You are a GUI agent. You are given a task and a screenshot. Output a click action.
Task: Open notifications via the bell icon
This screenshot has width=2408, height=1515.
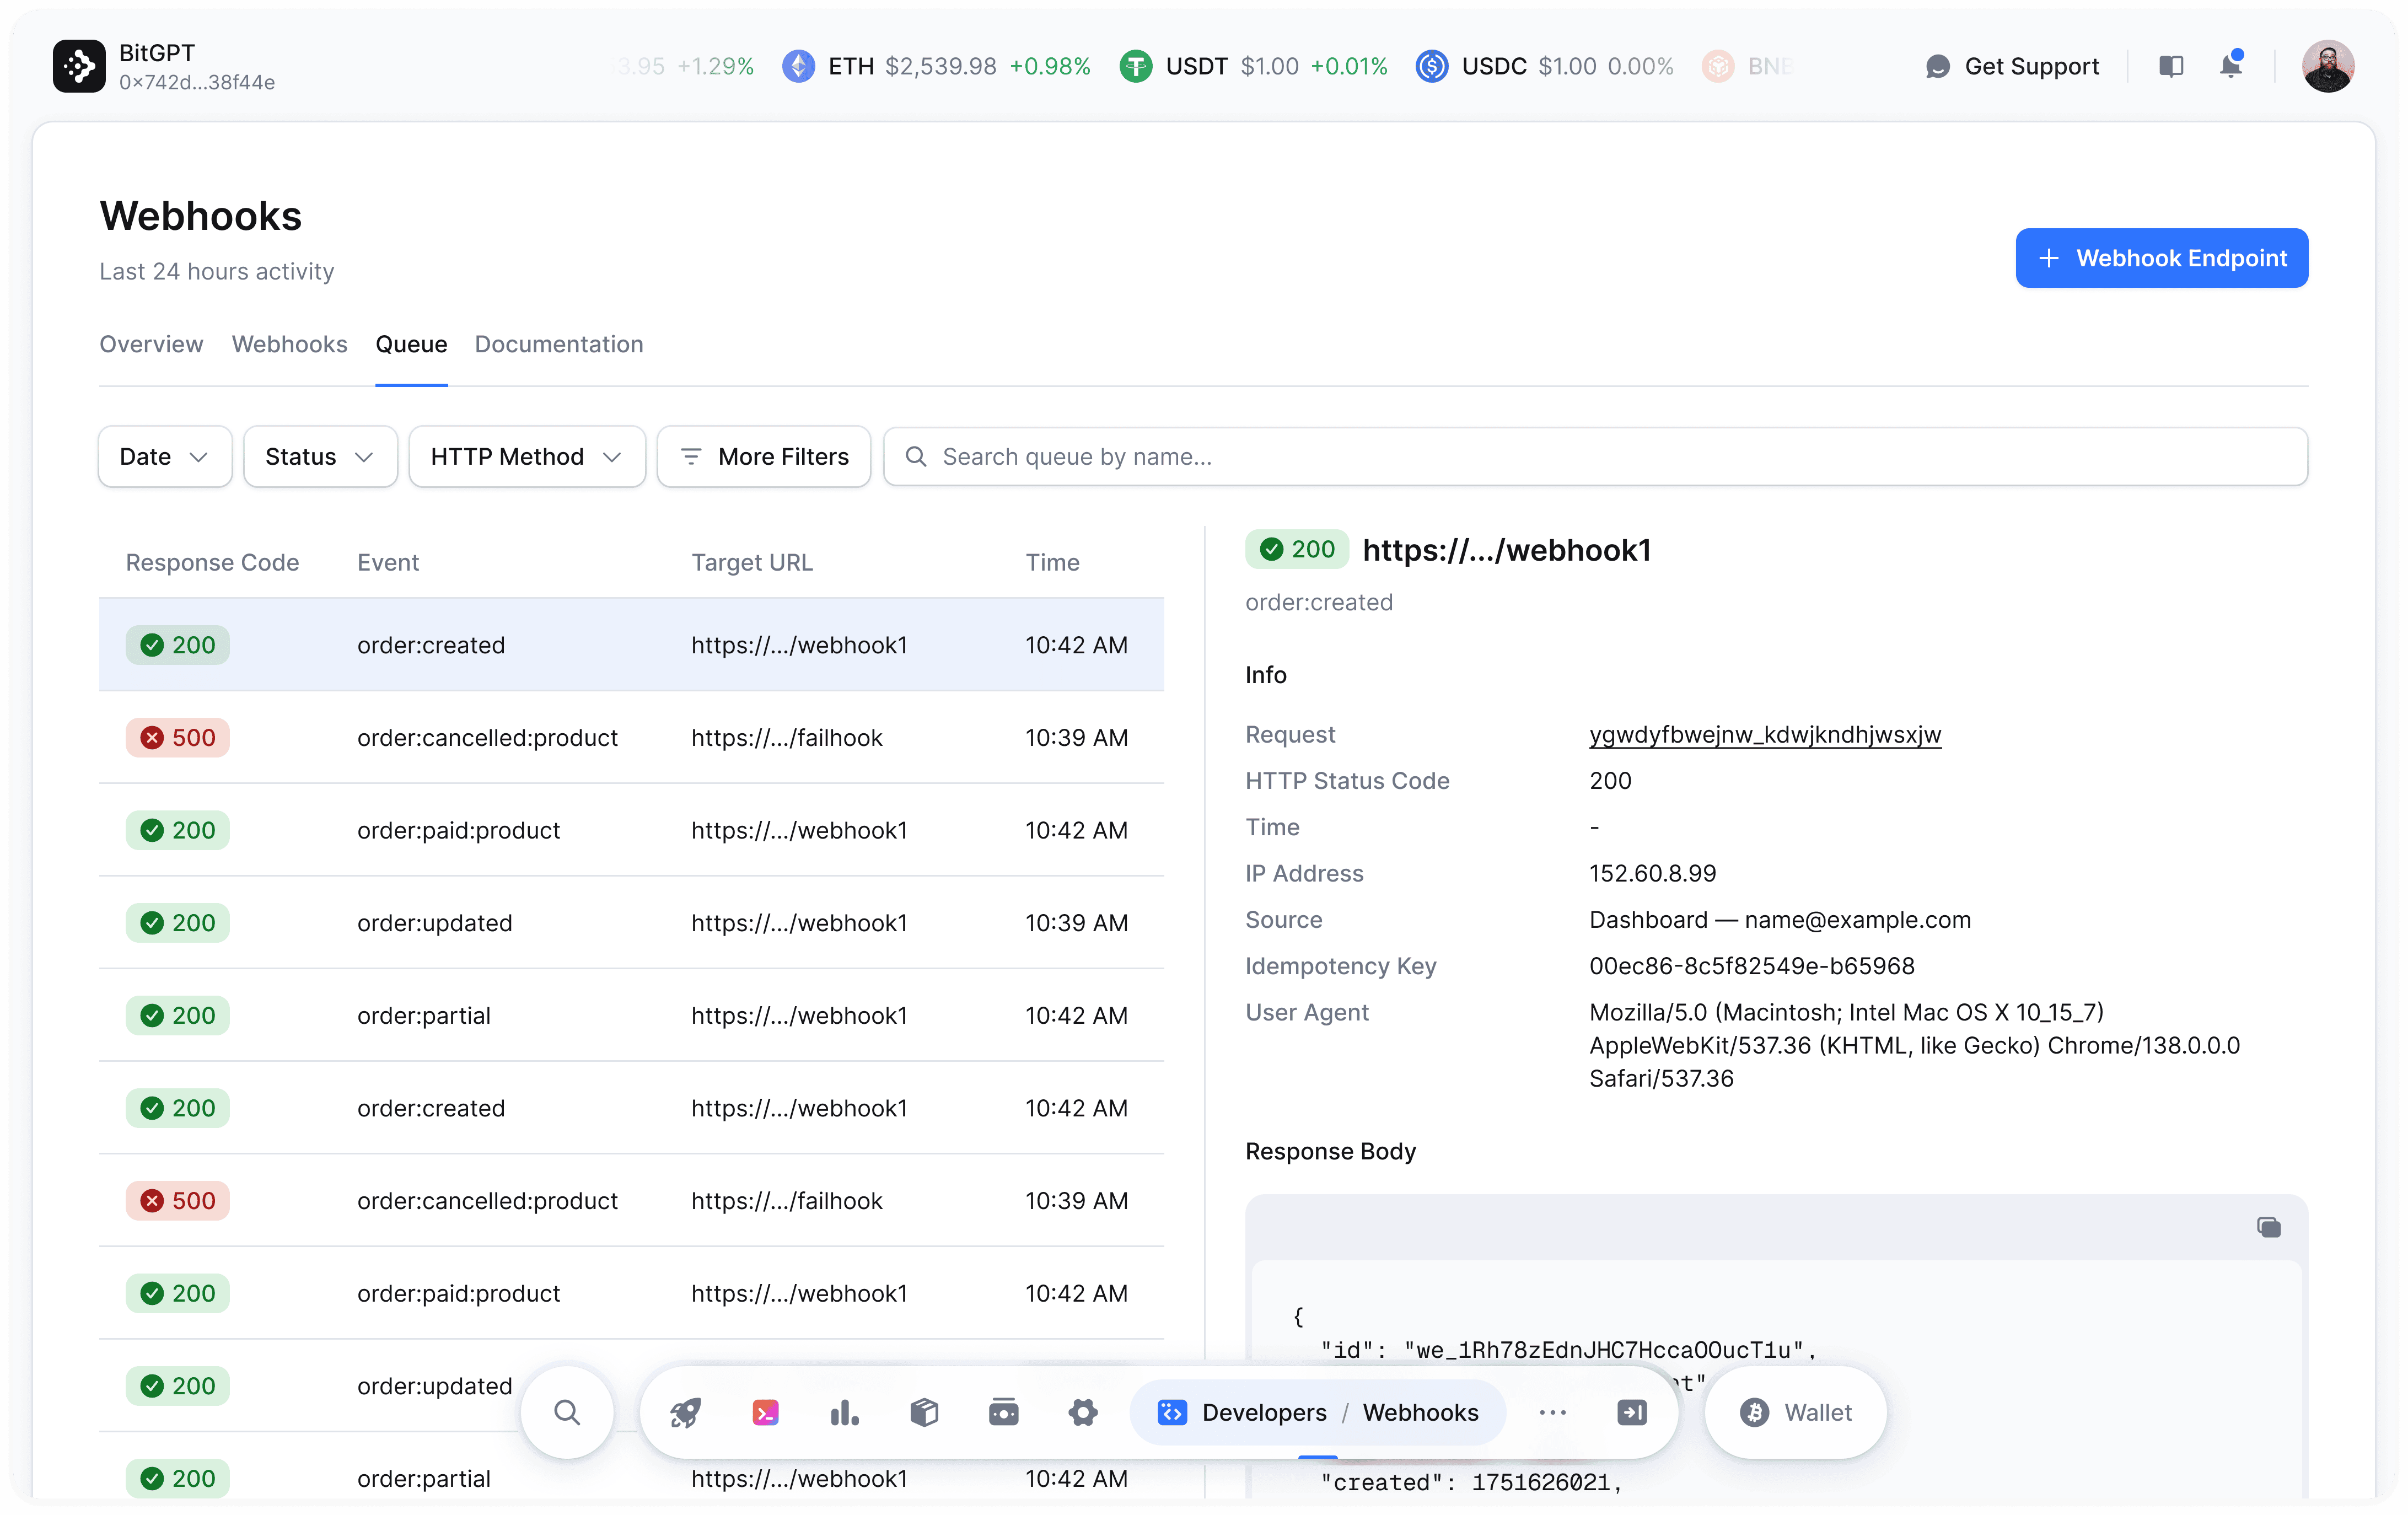click(x=2230, y=66)
